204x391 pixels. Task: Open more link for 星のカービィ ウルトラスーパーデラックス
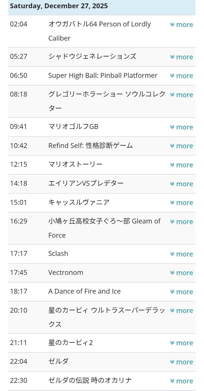pyautogui.click(x=182, y=311)
